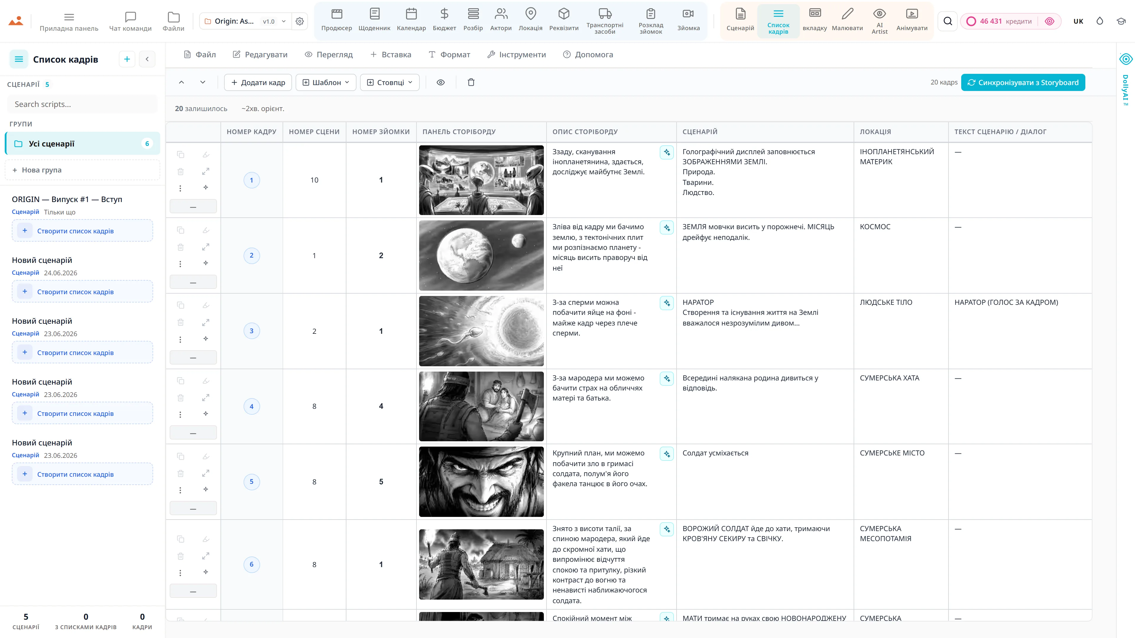Viewport: 1135px width, 638px height.
Task: Add new shot list with plus icon
Action: (x=127, y=59)
